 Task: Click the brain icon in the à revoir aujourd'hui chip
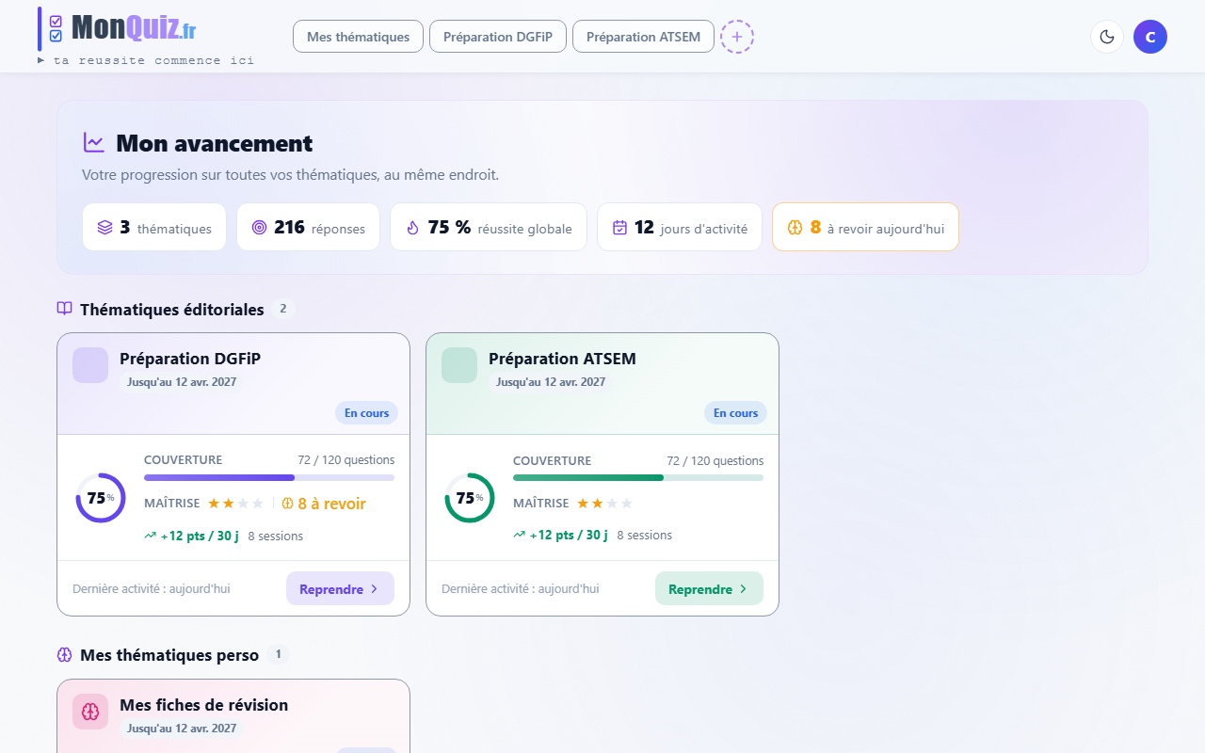[795, 228]
